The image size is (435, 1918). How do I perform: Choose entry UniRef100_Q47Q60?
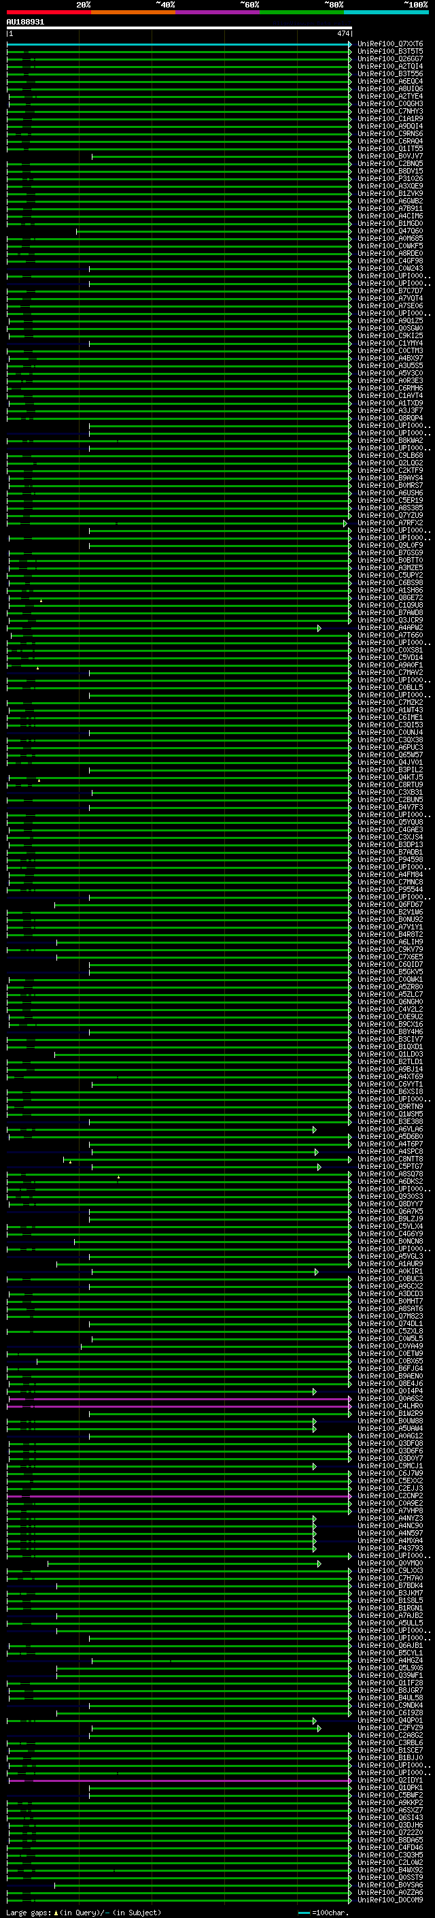pyautogui.click(x=390, y=231)
